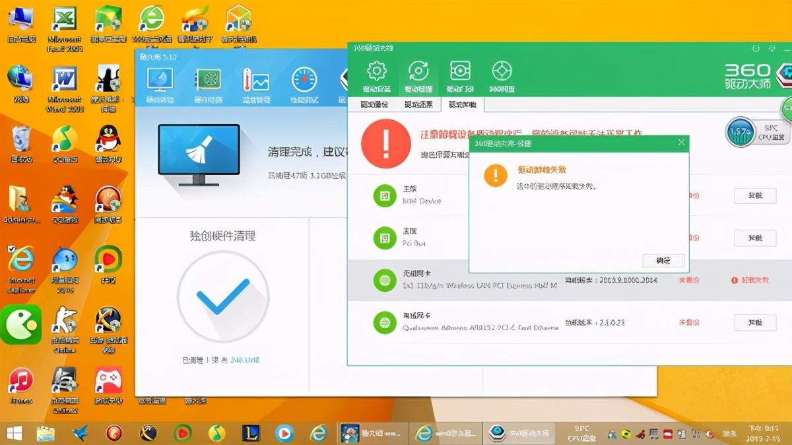792x445 pixels.
Task: Select the red music note desktop shortcut
Action: click(x=21, y=385)
